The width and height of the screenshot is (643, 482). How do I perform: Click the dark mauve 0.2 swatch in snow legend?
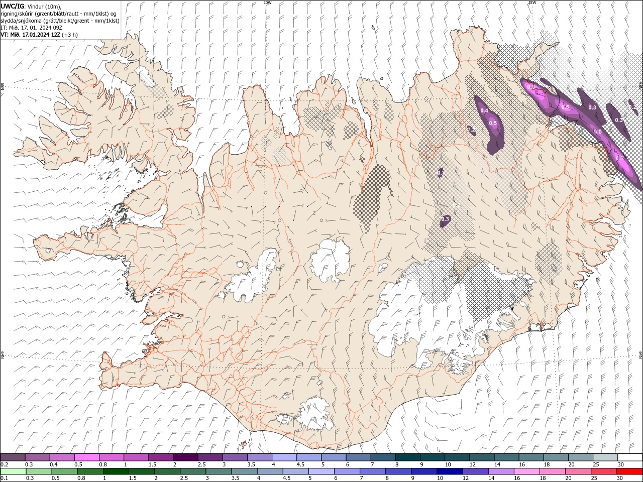pyautogui.click(x=13, y=457)
